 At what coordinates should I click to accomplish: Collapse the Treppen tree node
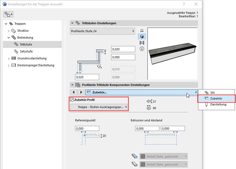point(6,24)
